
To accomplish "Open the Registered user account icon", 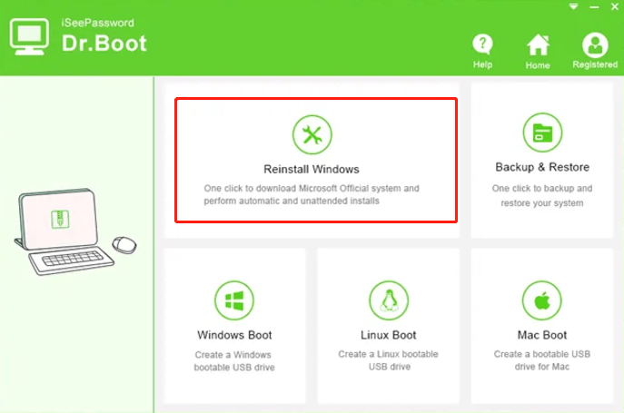I will coord(595,45).
